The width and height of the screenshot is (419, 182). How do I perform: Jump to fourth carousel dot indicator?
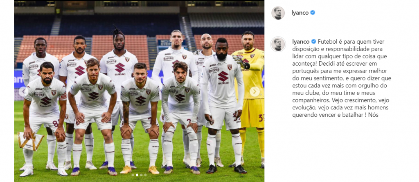click(145, 175)
